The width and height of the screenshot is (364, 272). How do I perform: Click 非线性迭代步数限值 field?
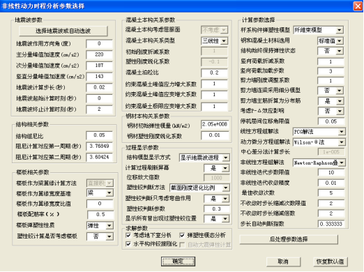[331, 172]
